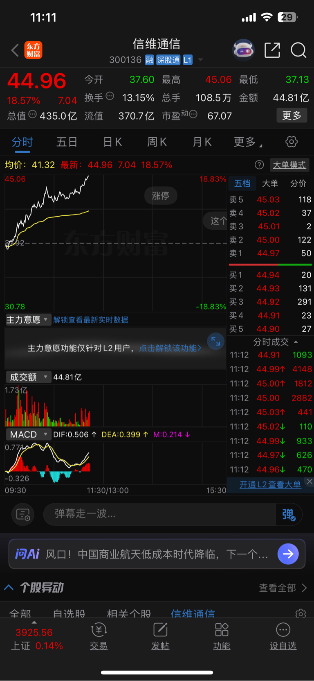Switch to the 日K tab
Screen dimensions: 314x681
coord(112,142)
